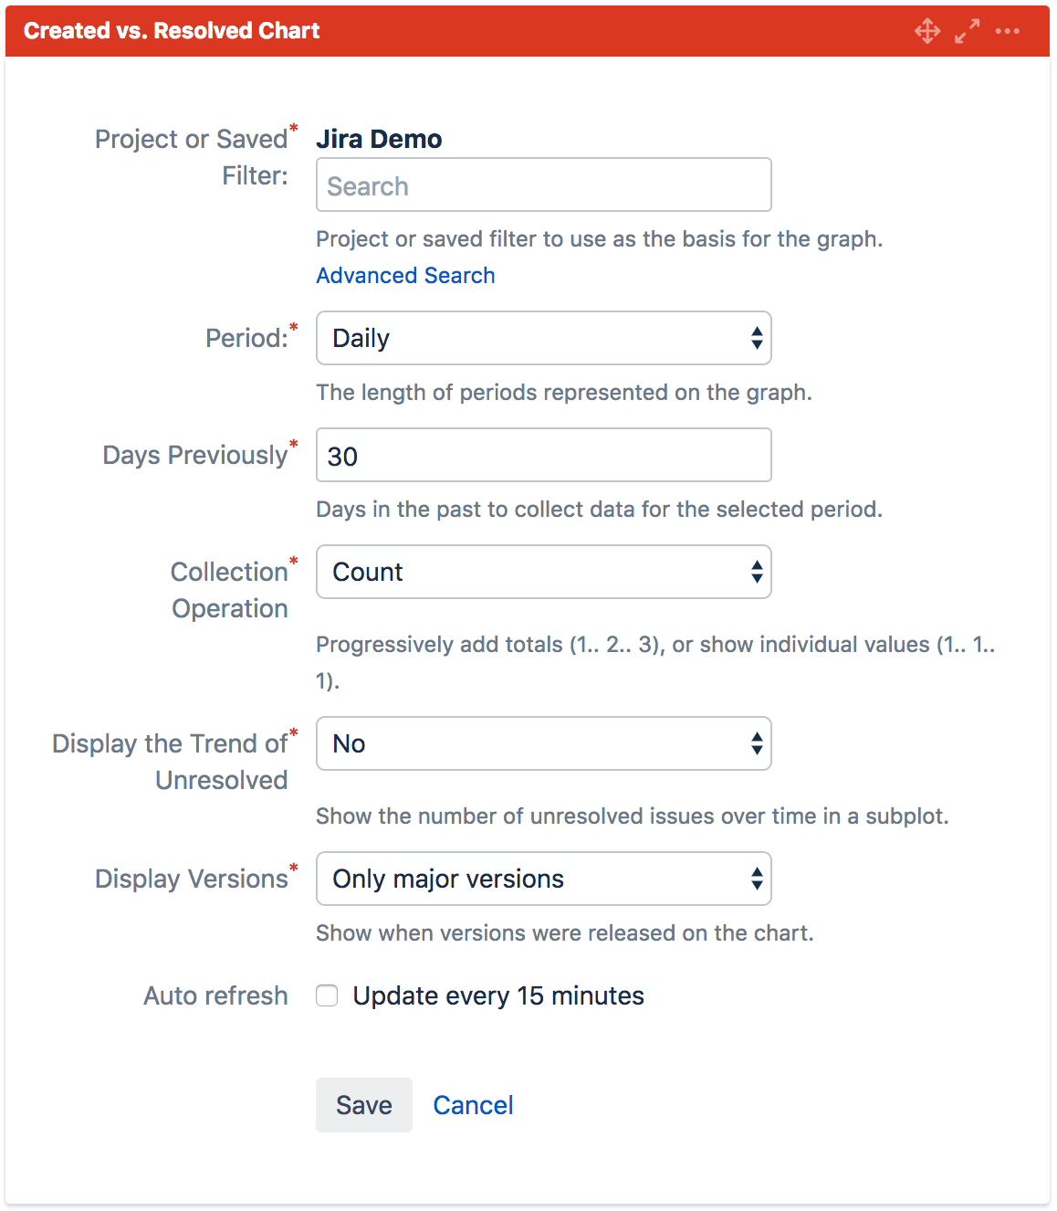The image size is (1057, 1211).
Task: Open the Display the Trend of Unresolved dropdown
Action: click(544, 743)
